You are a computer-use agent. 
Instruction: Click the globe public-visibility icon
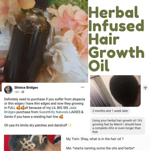tap(23, 92)
